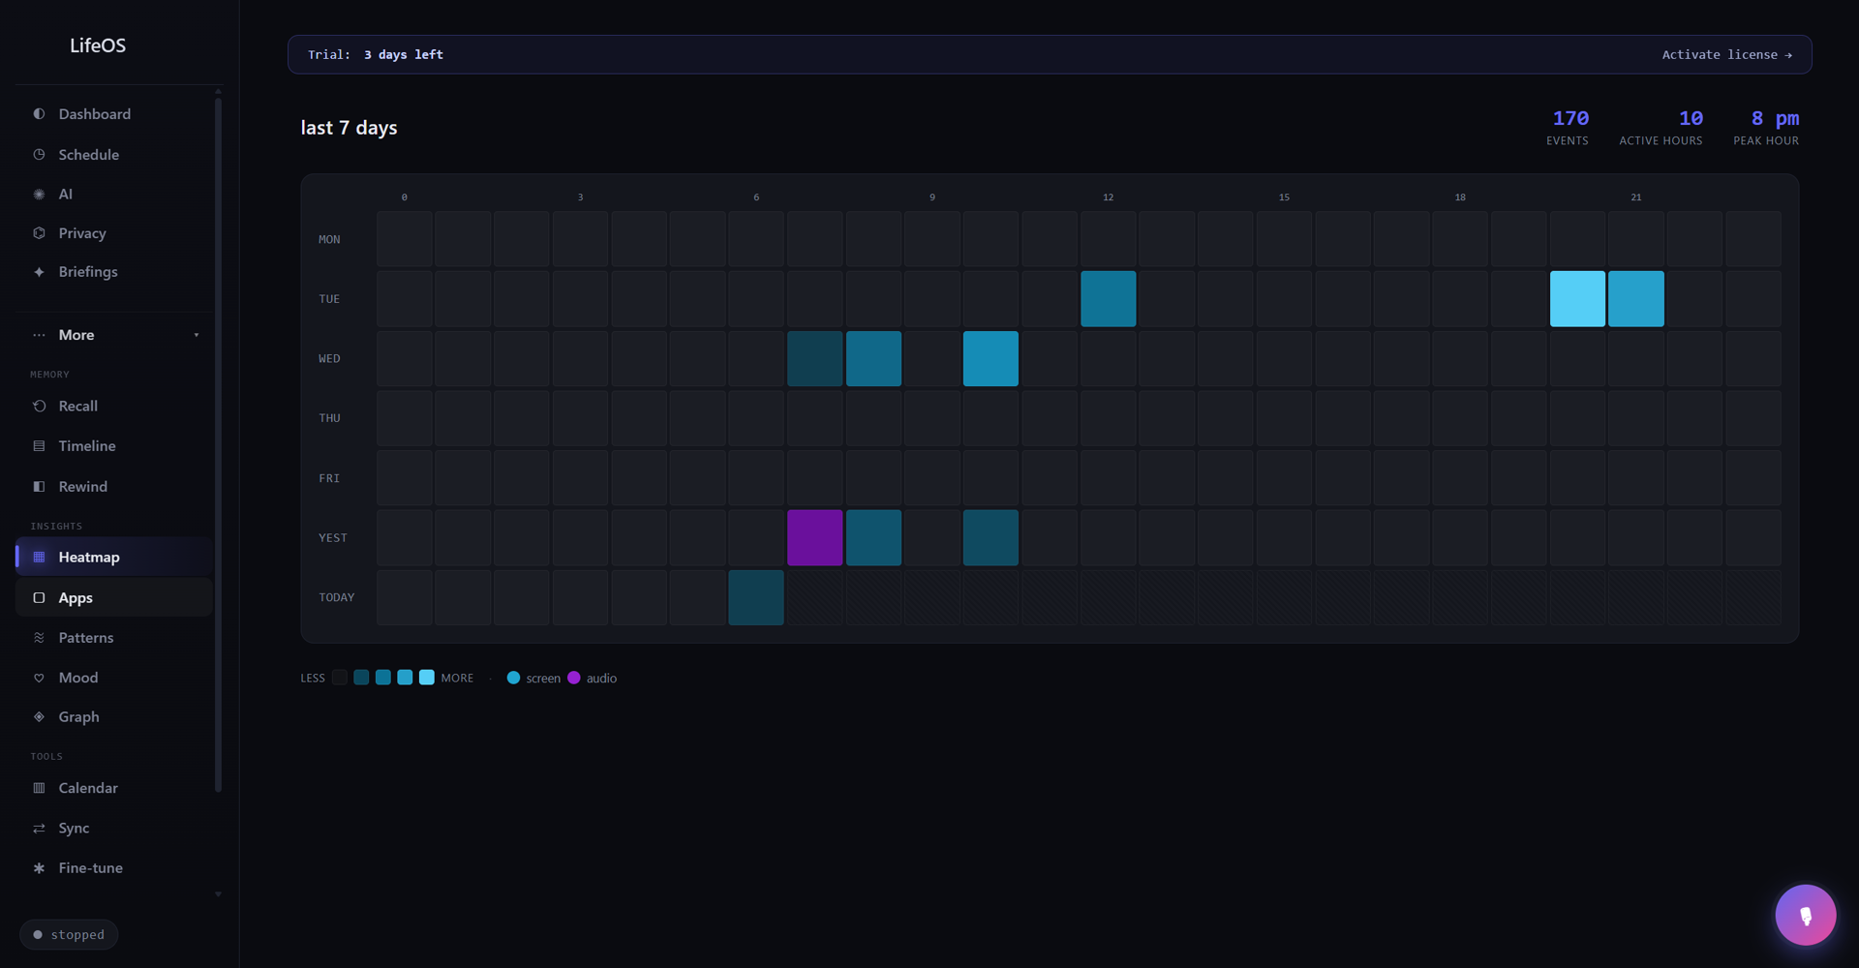Open Fine-tune tool page

coord(114,868)
